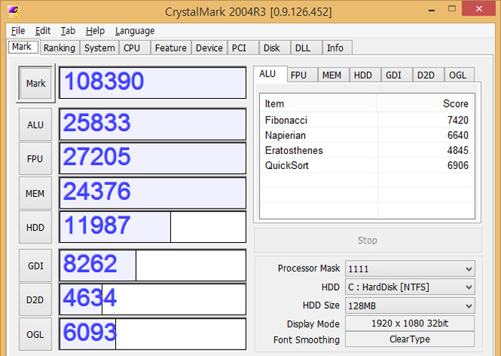
Task: Click the MEM score bar 24376
Action: tap(152, 193)
